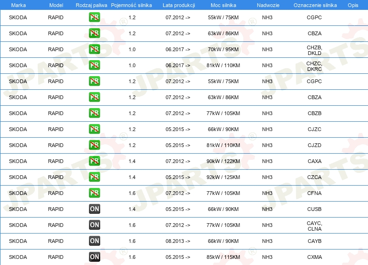Select the PB fuel icon in the CFNA row
Image resolution: width=368 pixels, height=265 pixels.
coord(94,193)
